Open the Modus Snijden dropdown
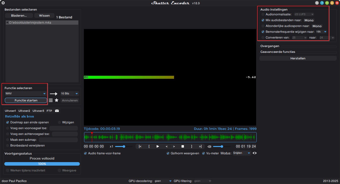 [x=242, y=153]
